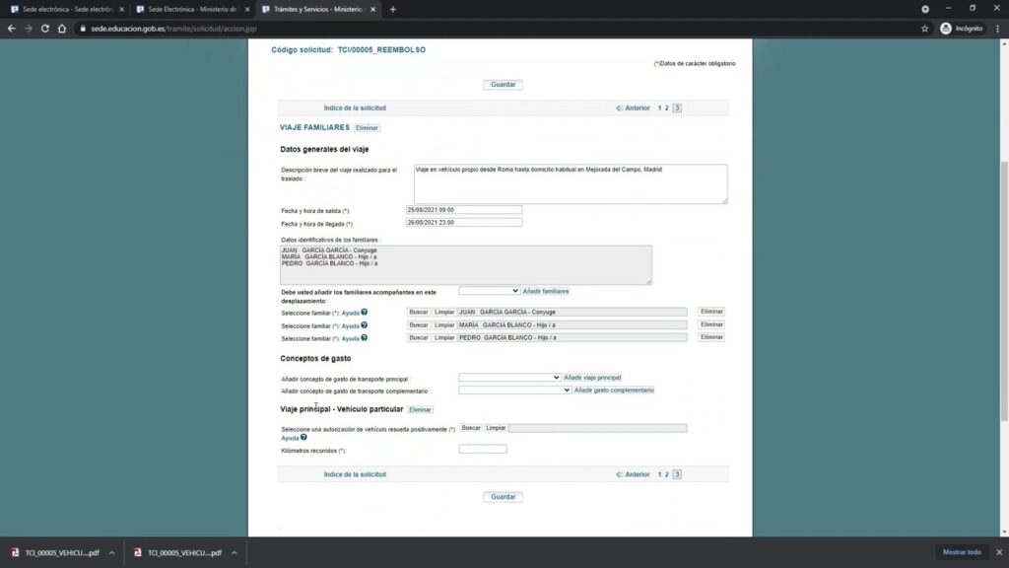Bookmark this page with the star icon
The height and width of the screenshot is (568, 1009).
click(924, 29)
